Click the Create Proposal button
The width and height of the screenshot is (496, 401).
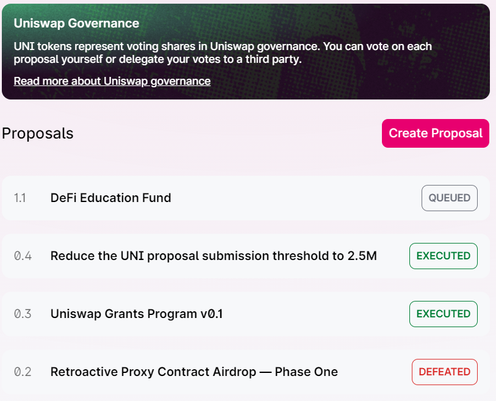coord(436,133)
